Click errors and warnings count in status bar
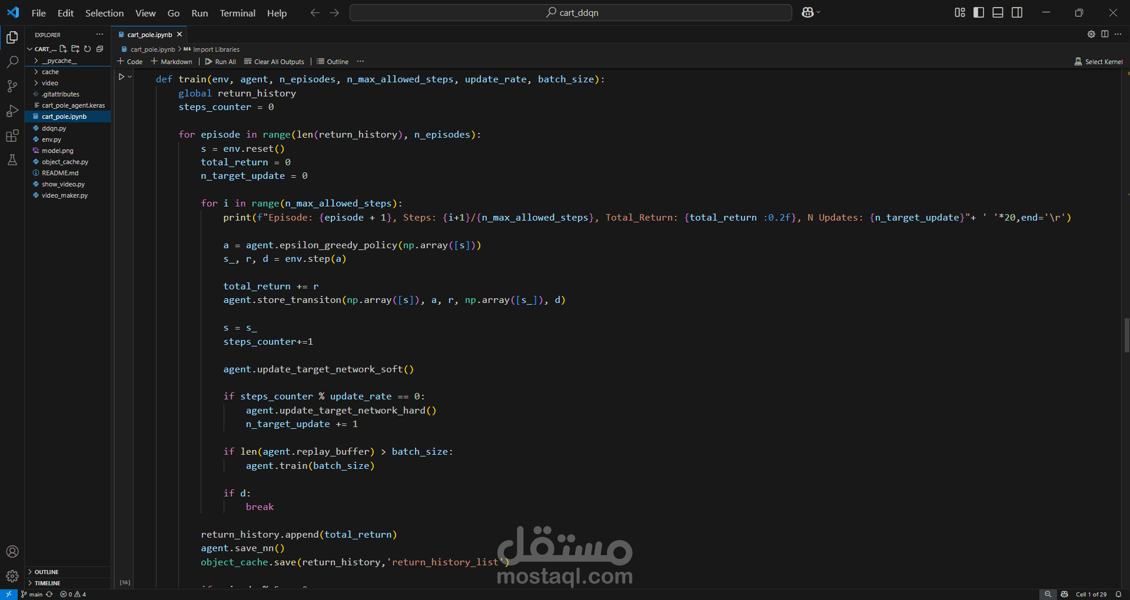The width and height of the screenshot is (1130, 600). click(73, 594)
